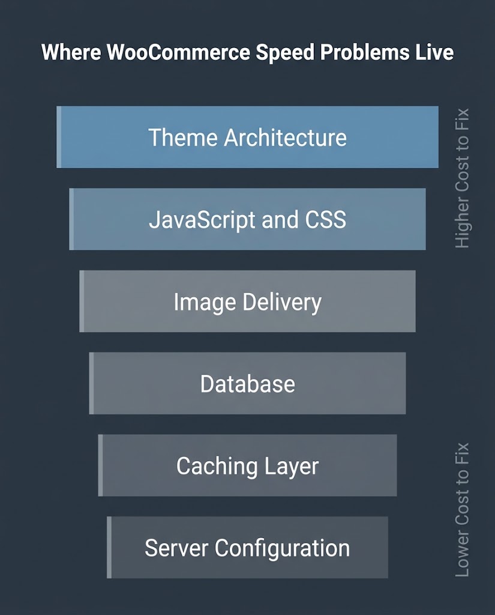Image resolution: width=495 pixels, height=615 pixels.
Task: Select the JavaScript and CSS bar
Action: [247, 219]
